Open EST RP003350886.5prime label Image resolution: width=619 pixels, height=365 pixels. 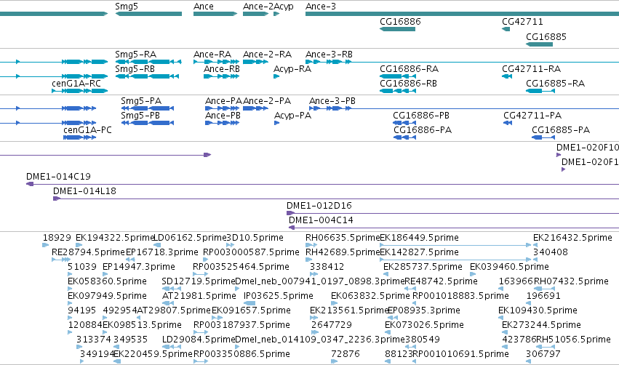(241, 353)
